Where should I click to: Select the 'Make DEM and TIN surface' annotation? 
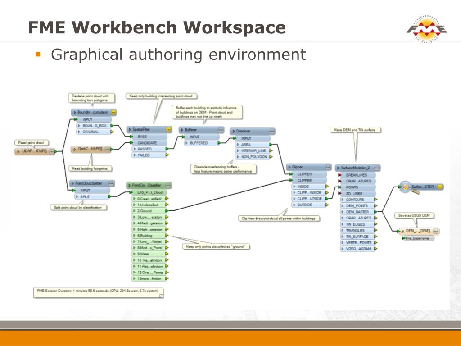coord(356,130)
